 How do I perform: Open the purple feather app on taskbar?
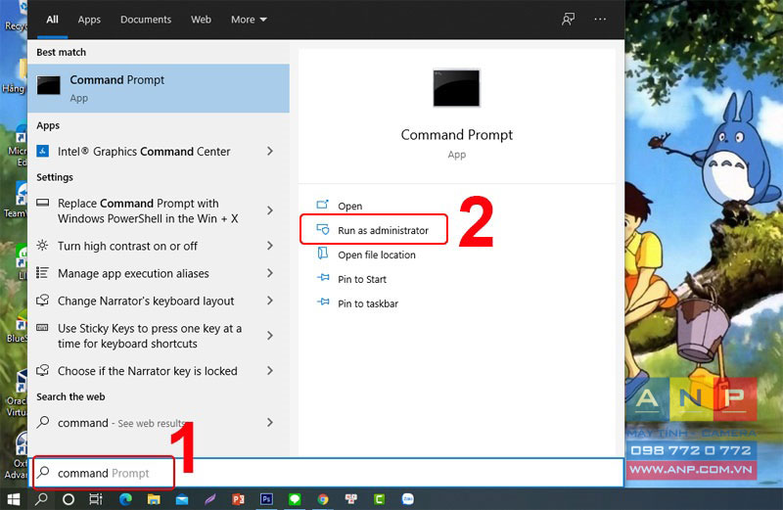210,499
